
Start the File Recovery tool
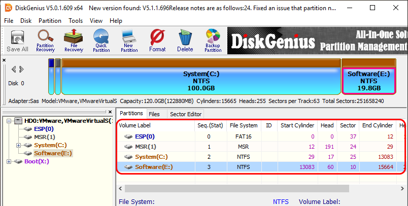pos(74,41)
